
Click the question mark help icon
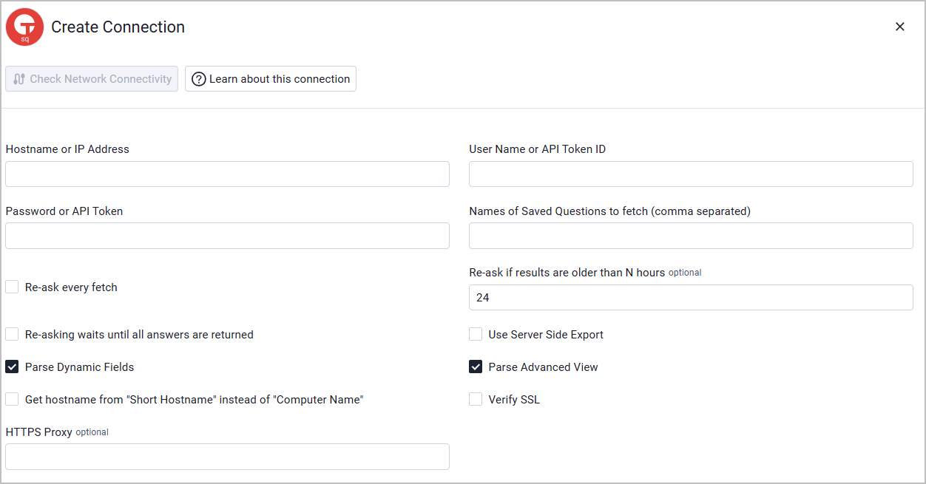tap(198, 79)
